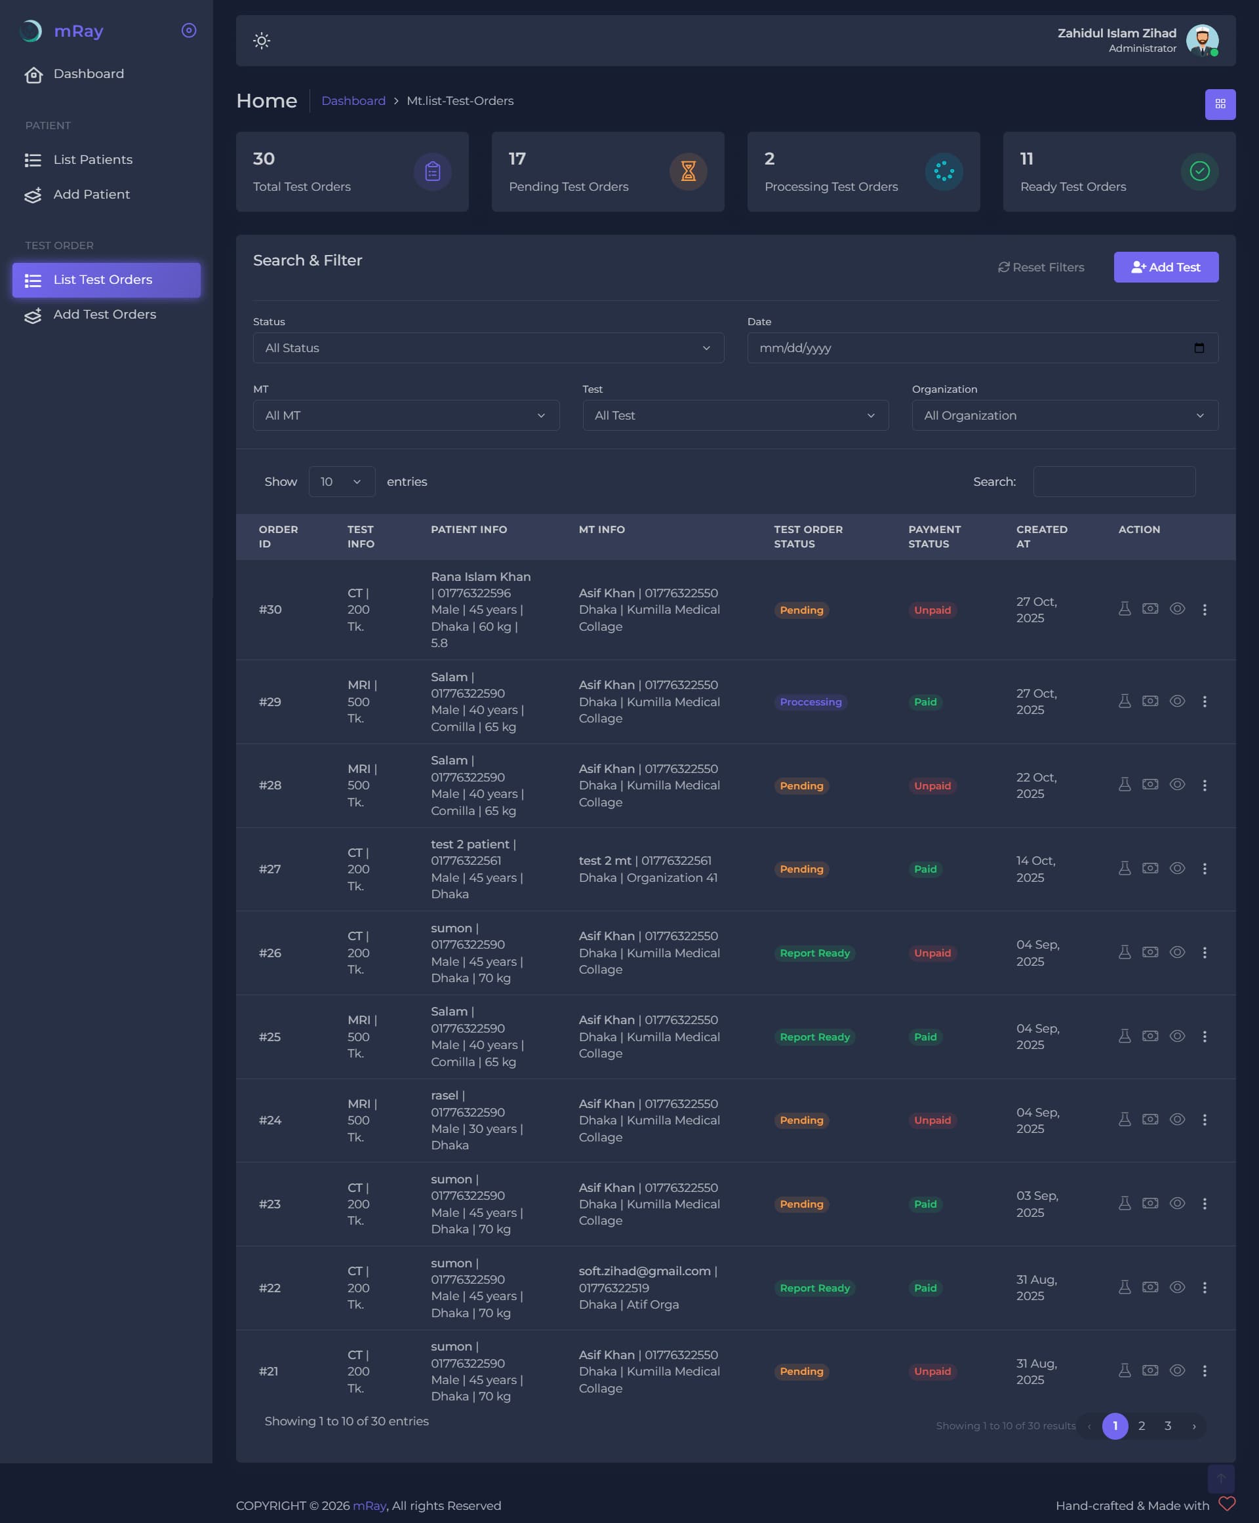Click the flask icon for order #22
The width and height of the screenshot is (1259, 1523).
(1124, 1287)
